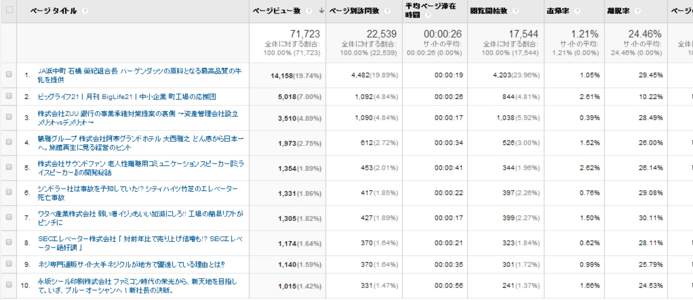Screen dimensions: 693x300
Task: Select the 612(2.72%) unique views cell
Action: tap(380, 143)
